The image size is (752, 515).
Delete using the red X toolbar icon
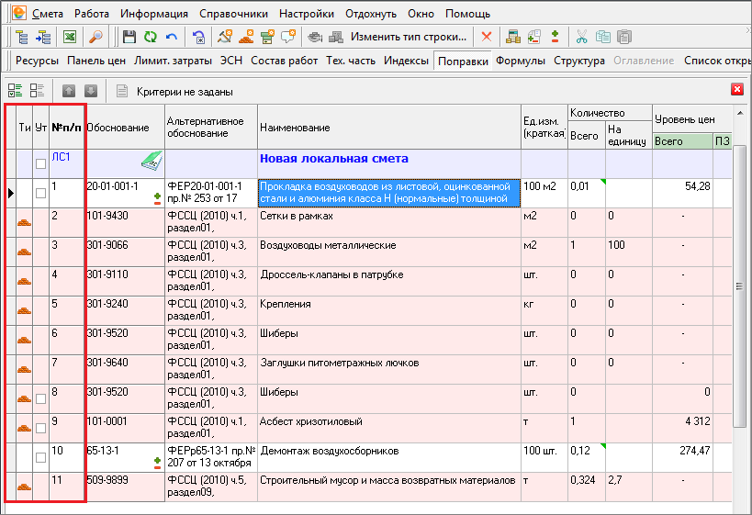point(487,37)
